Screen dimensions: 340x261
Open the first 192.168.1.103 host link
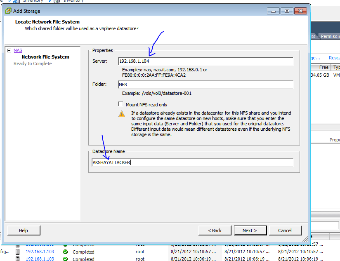point(40,252)
